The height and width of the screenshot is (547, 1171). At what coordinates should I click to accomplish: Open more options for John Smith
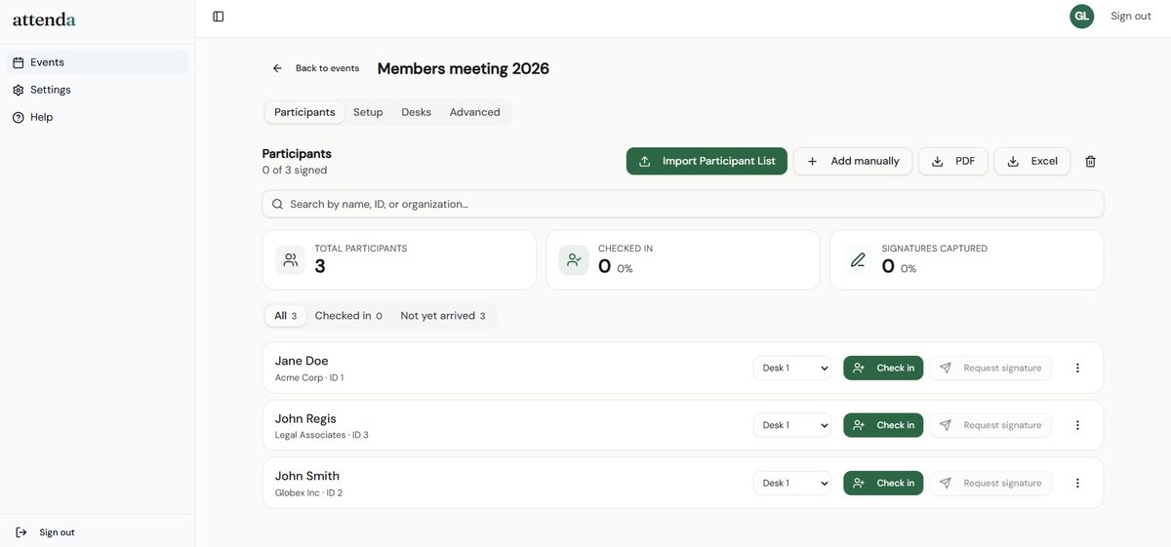[1077, 483]
